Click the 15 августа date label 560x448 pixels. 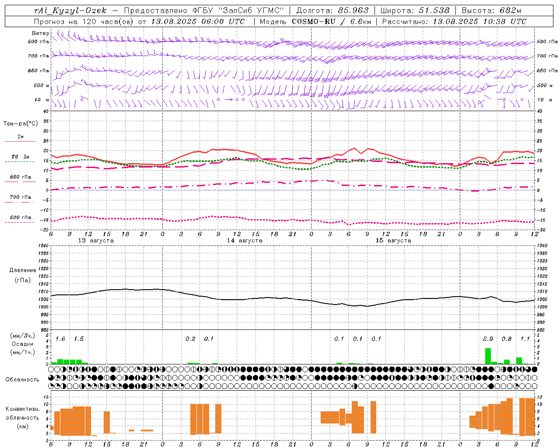click(393, 241)
